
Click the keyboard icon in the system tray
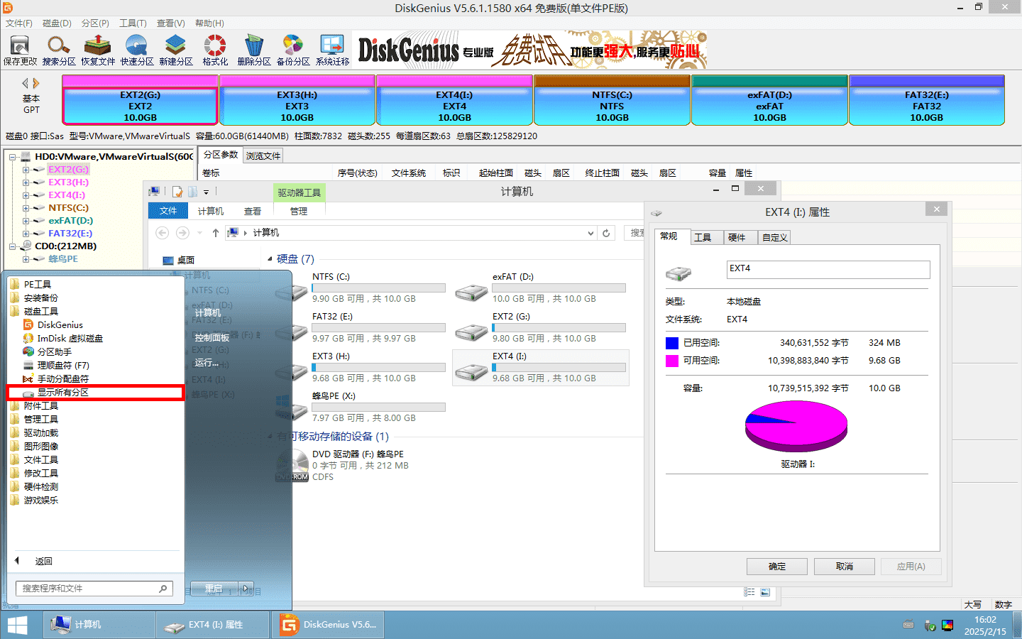(x=908, y=625)
